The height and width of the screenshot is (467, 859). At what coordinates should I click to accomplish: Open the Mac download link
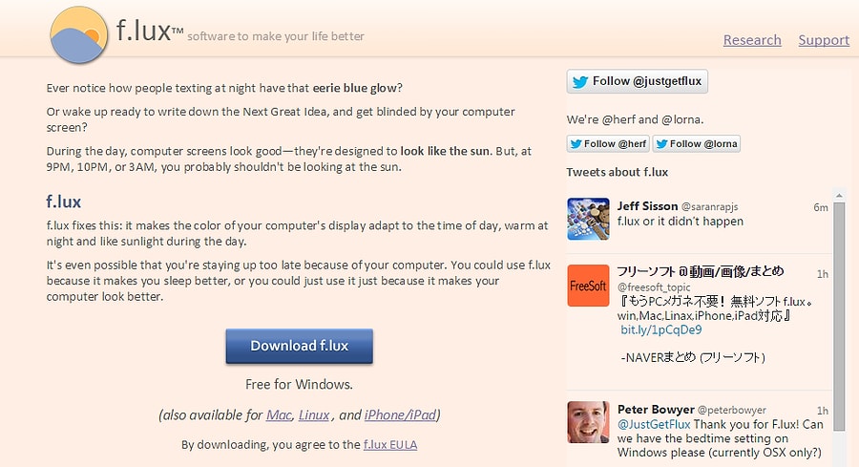pos(279,414)
